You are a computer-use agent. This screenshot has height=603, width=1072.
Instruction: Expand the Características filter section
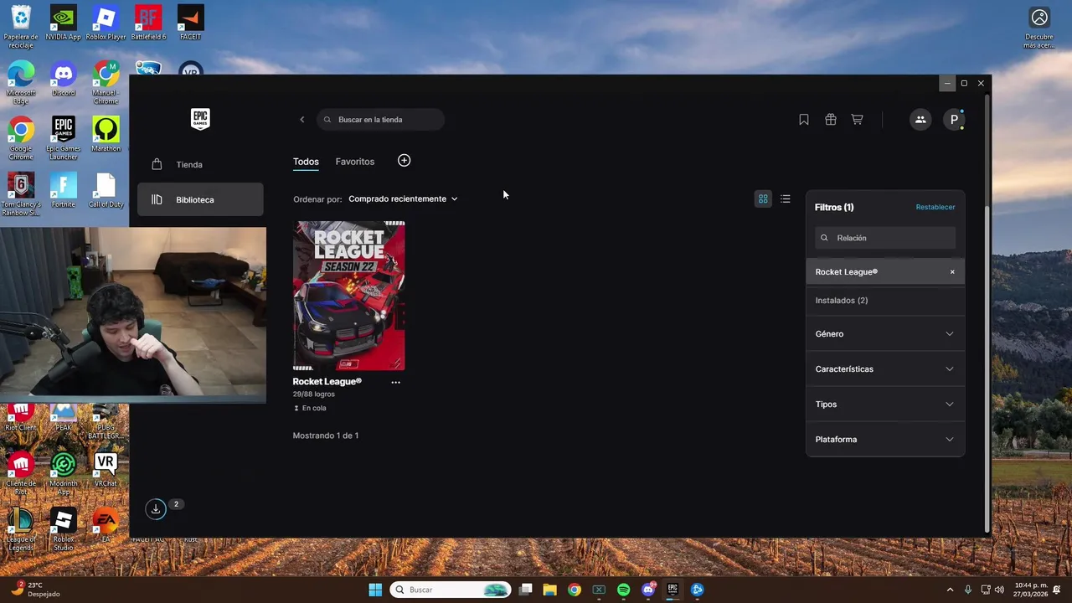(x=885, y=369)
